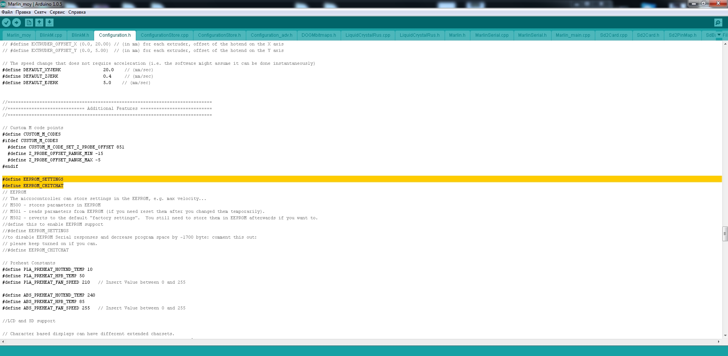Click the 'Z_PROBE_OFFSET_RANGE_MIN -15' line

tap(55, 153)
